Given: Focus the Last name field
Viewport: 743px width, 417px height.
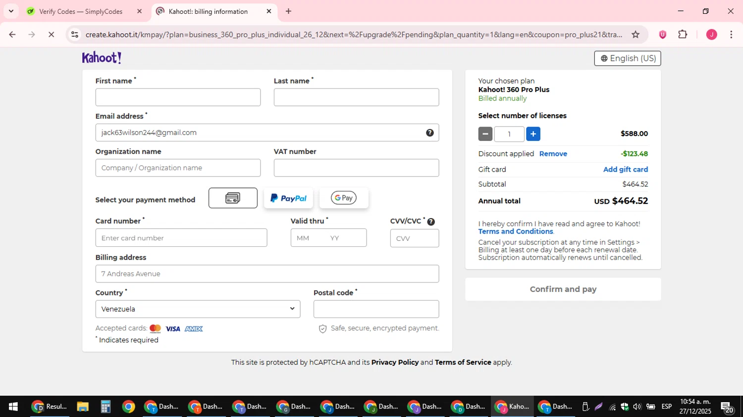Looking at the screenshot, I should 356,97.
